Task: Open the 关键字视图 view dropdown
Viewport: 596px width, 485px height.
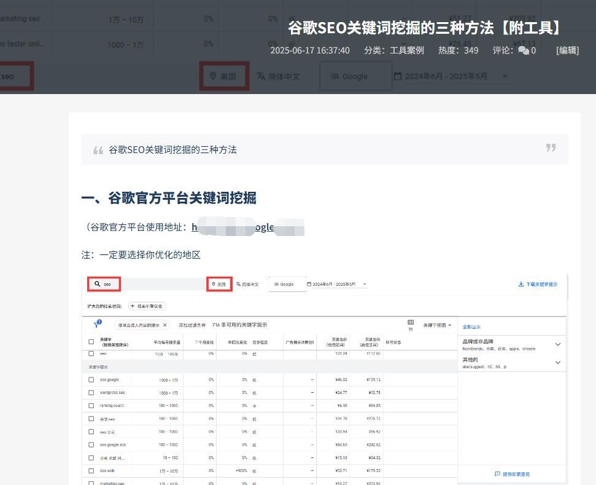Action: click(x=437, y=325)
